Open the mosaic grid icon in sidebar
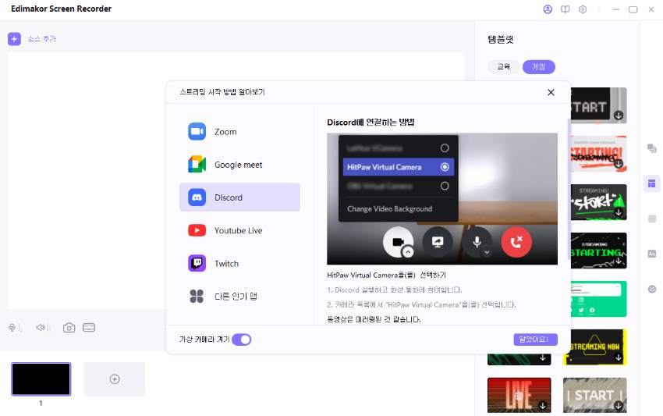 (652, 219)
